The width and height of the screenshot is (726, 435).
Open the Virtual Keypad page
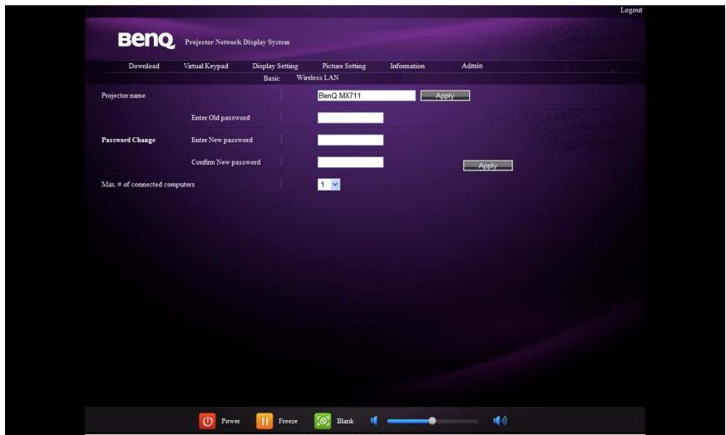click(x=206, y=67)
